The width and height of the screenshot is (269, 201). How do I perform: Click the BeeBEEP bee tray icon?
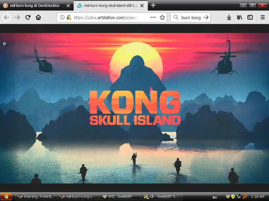click(x=228, y=197)
